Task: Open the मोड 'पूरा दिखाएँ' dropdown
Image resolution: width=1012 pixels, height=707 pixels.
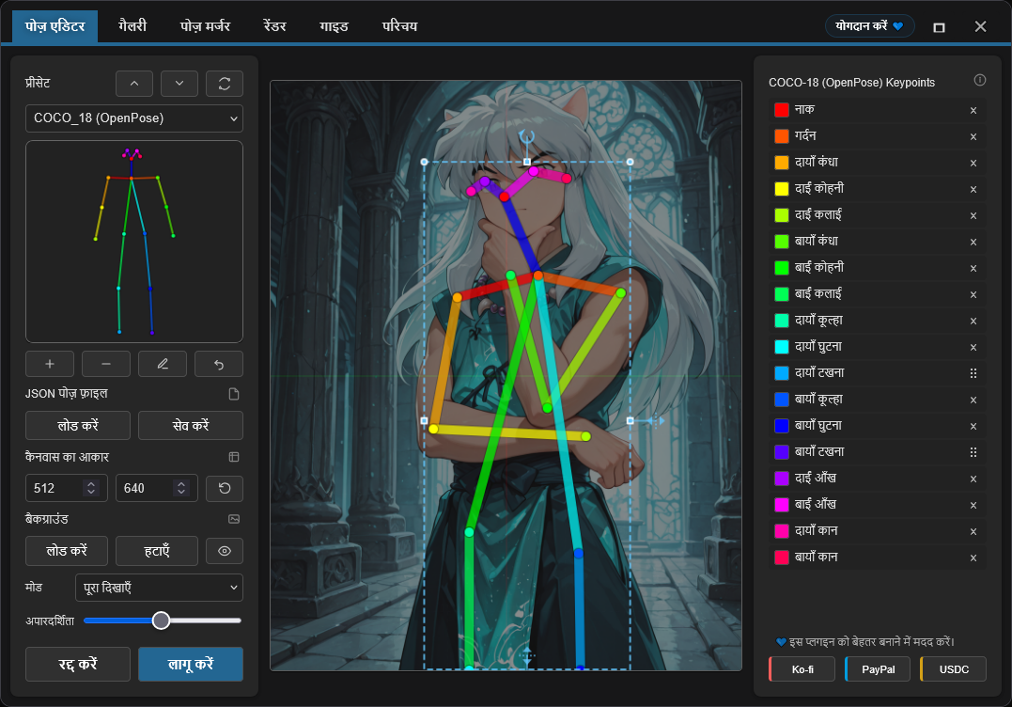Action: coord(160,588)
